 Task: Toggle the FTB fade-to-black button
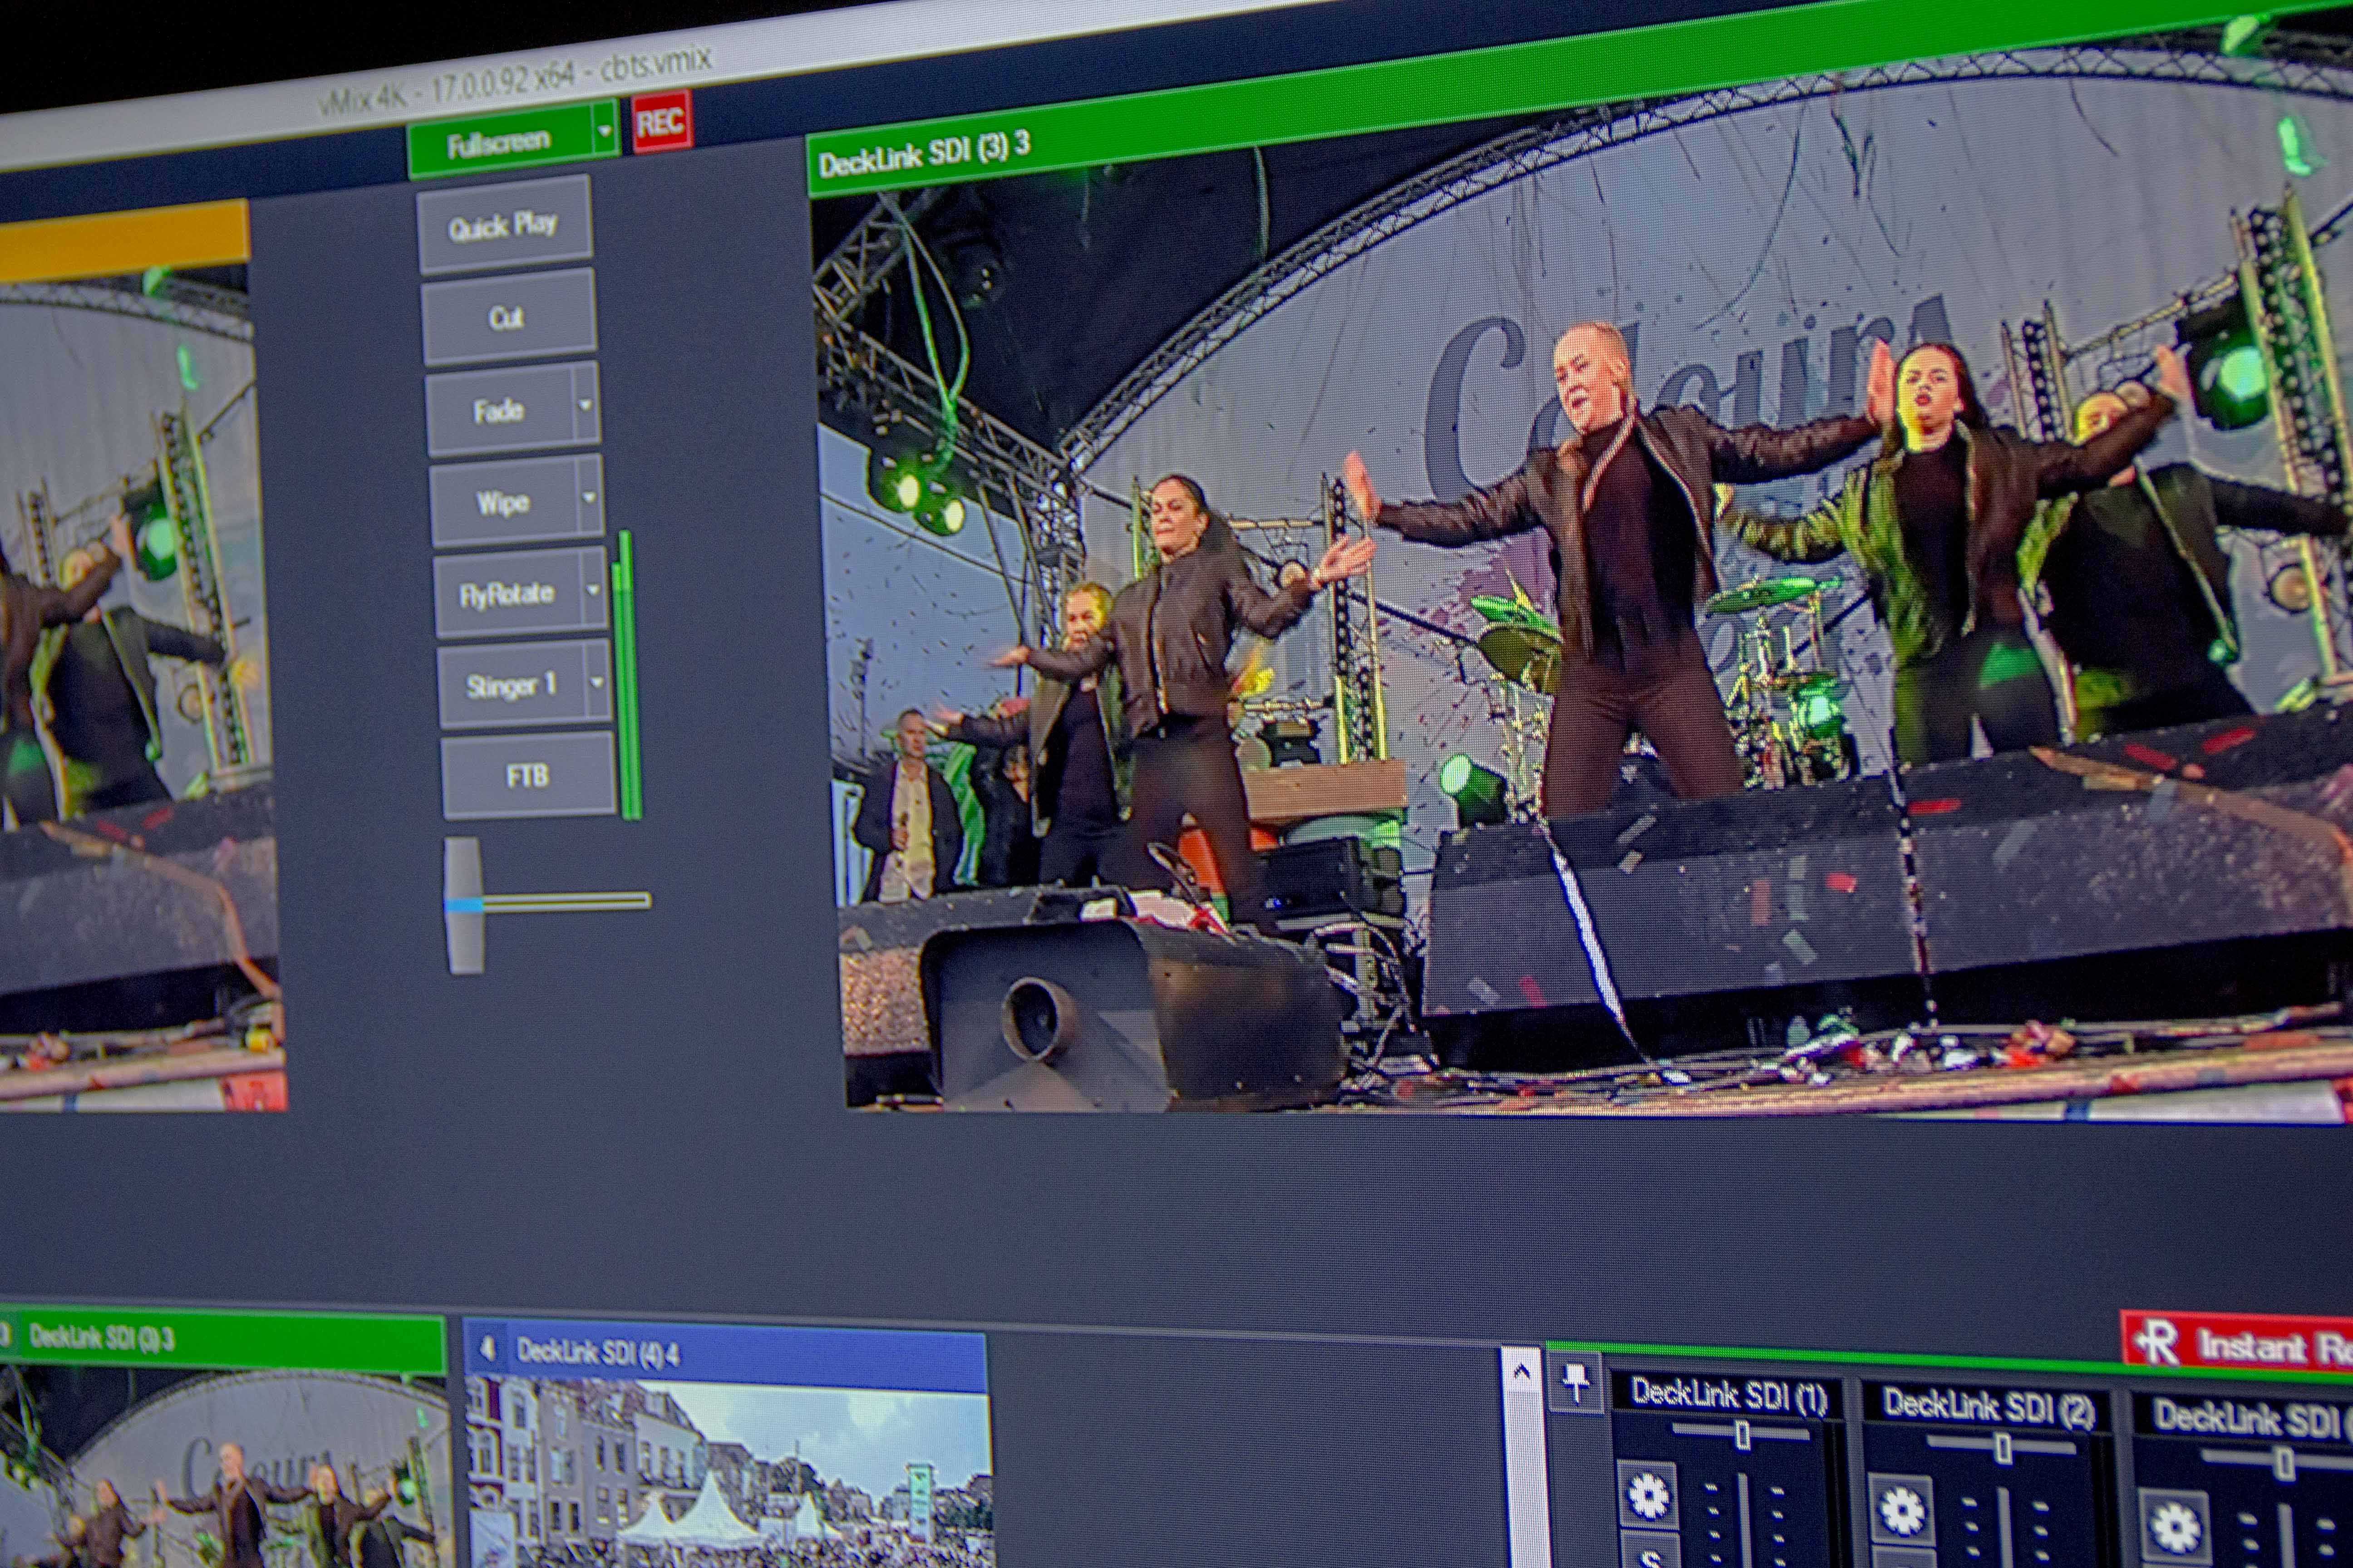pyautogui.click(x=528, y=775)
